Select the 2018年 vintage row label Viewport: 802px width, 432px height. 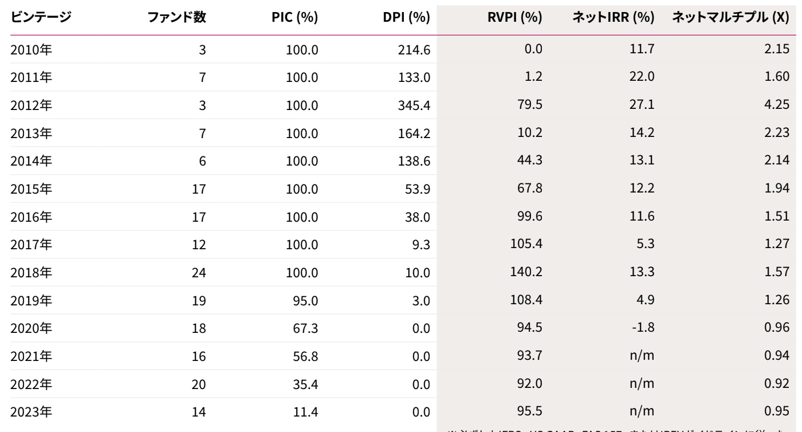(32, 274)
